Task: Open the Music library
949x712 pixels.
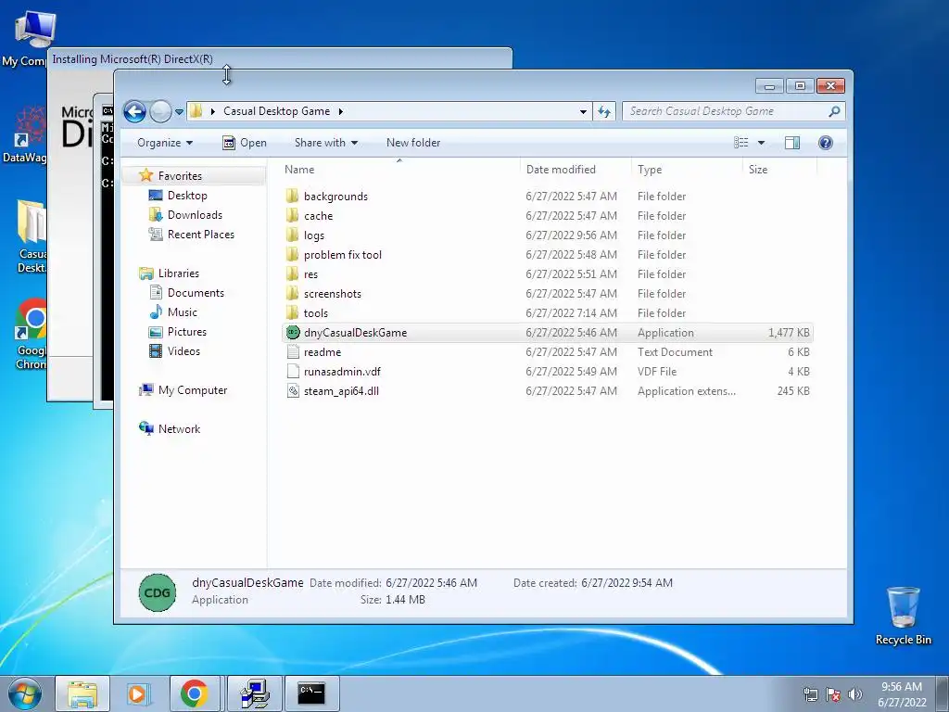Action: coord(183,312)
